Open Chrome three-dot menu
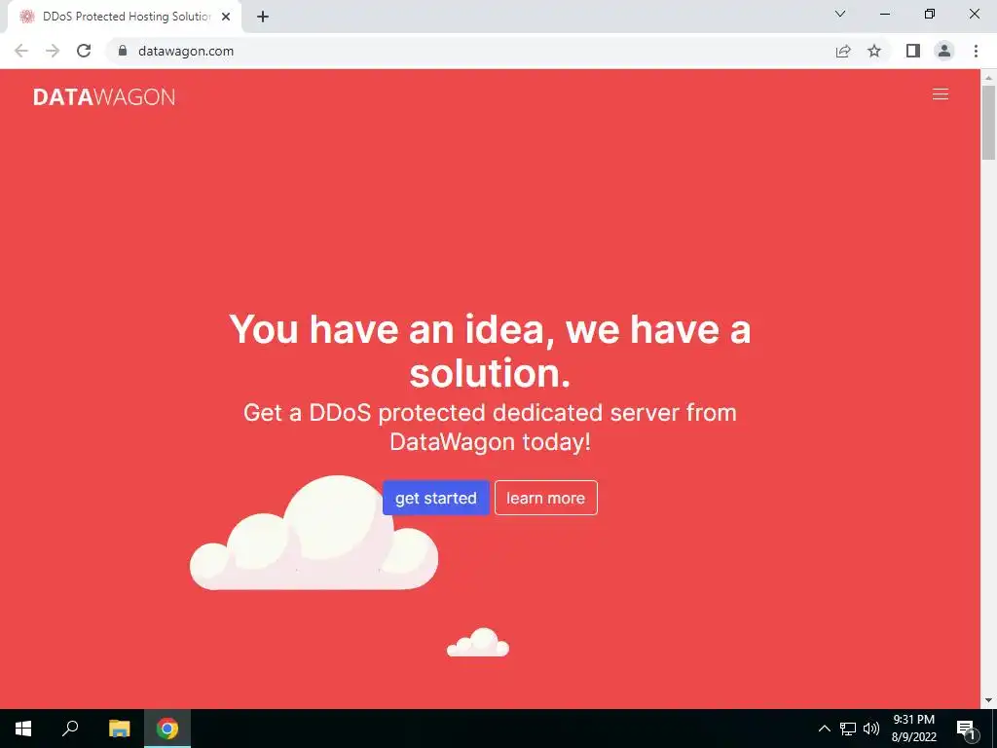Viewport: 997px width, 748px height. pyautogui.click(x=976, y=51)
